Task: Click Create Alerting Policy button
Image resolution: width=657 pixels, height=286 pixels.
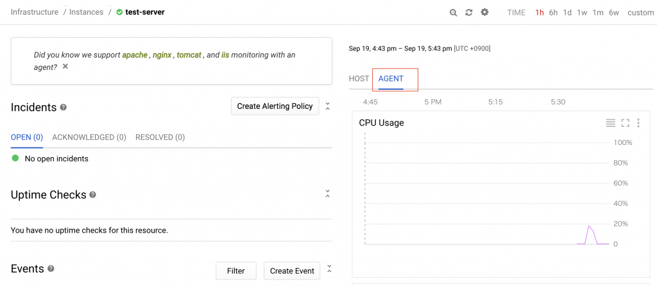Action: [275, 106]
